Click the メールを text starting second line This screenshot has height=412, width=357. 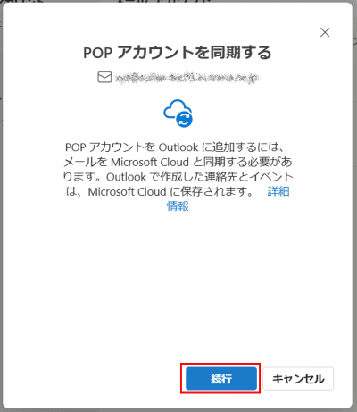tap(86, 162)
